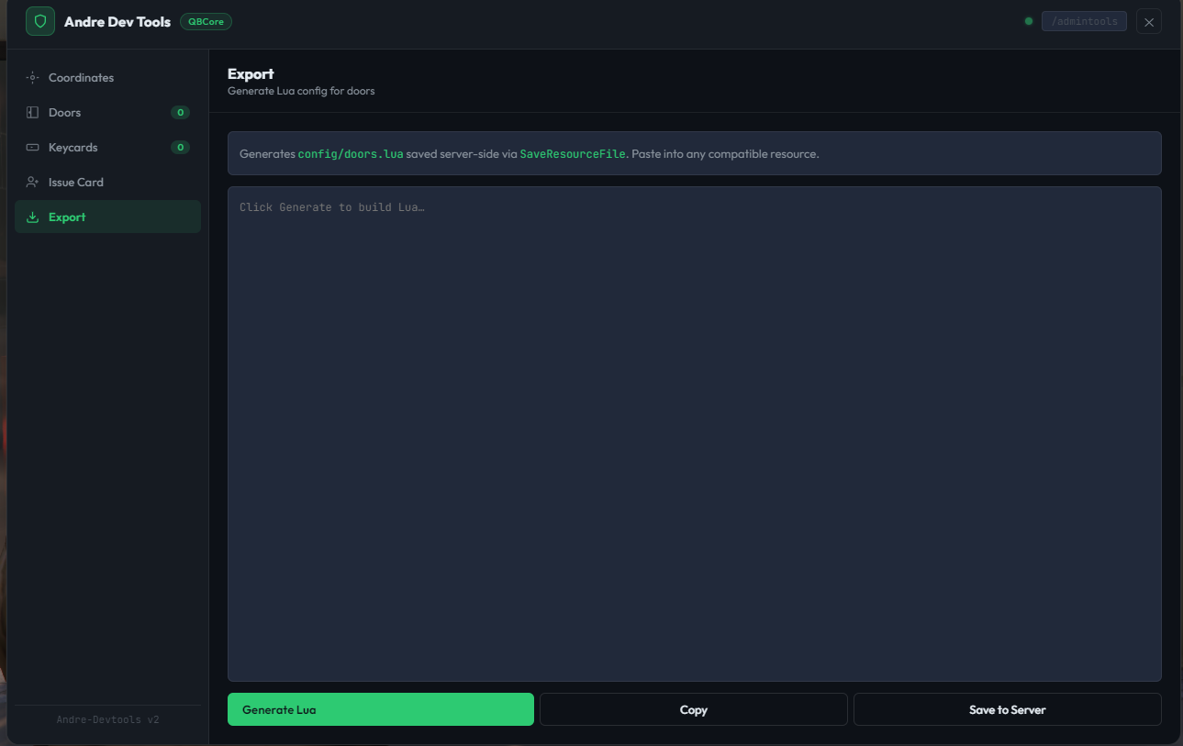The image size is (1183, 746).
Task: Click Save to Server button
Action: (x=1008, y=709)
